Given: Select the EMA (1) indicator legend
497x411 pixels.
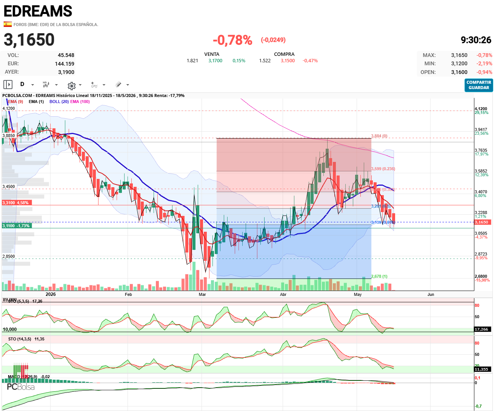Looking at the screenshot, I should [x=36, y=102].
